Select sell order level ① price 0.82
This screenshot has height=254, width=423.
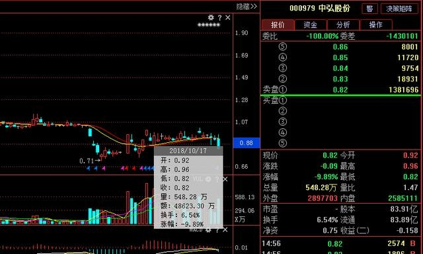tap(340, 89)
